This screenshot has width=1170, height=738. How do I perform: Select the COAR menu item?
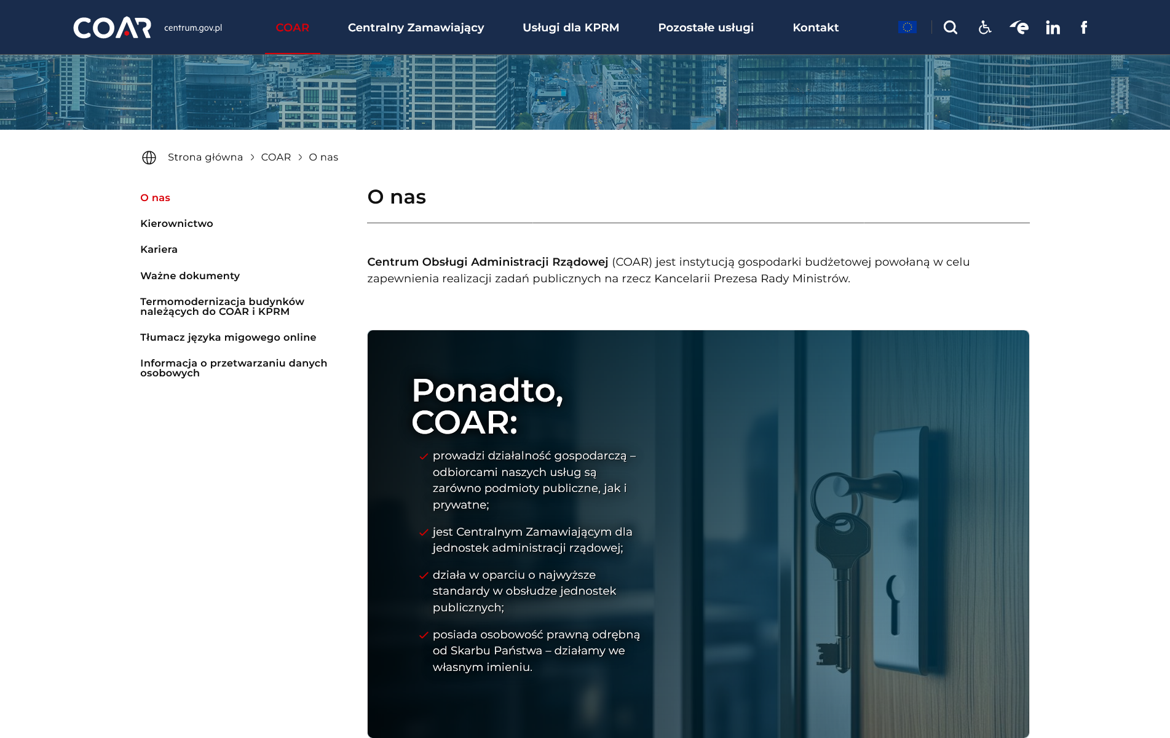tap(293, 28)
